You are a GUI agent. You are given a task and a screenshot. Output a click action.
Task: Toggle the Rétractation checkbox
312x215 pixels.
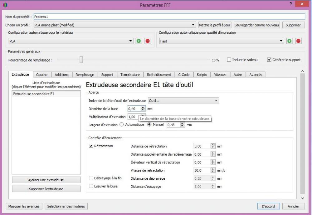tap(91, 146)
